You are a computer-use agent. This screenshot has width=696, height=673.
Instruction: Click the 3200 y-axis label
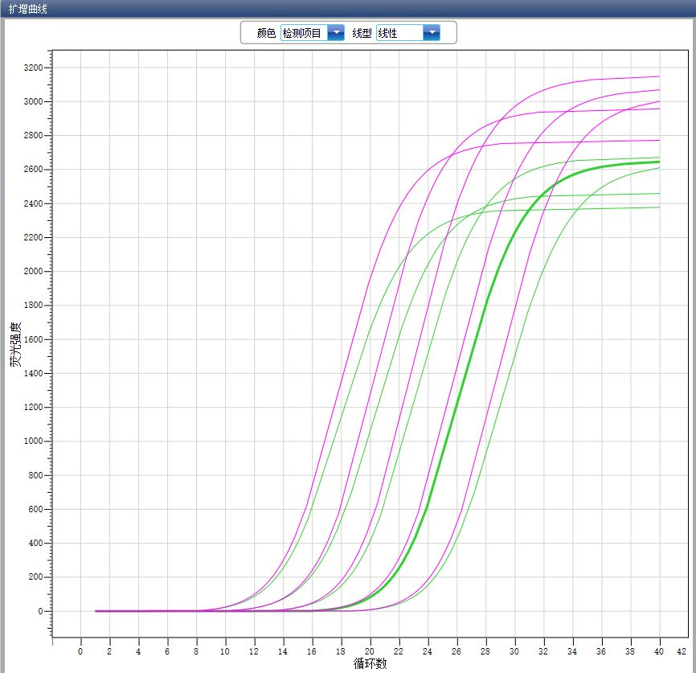tap(33, 68)
